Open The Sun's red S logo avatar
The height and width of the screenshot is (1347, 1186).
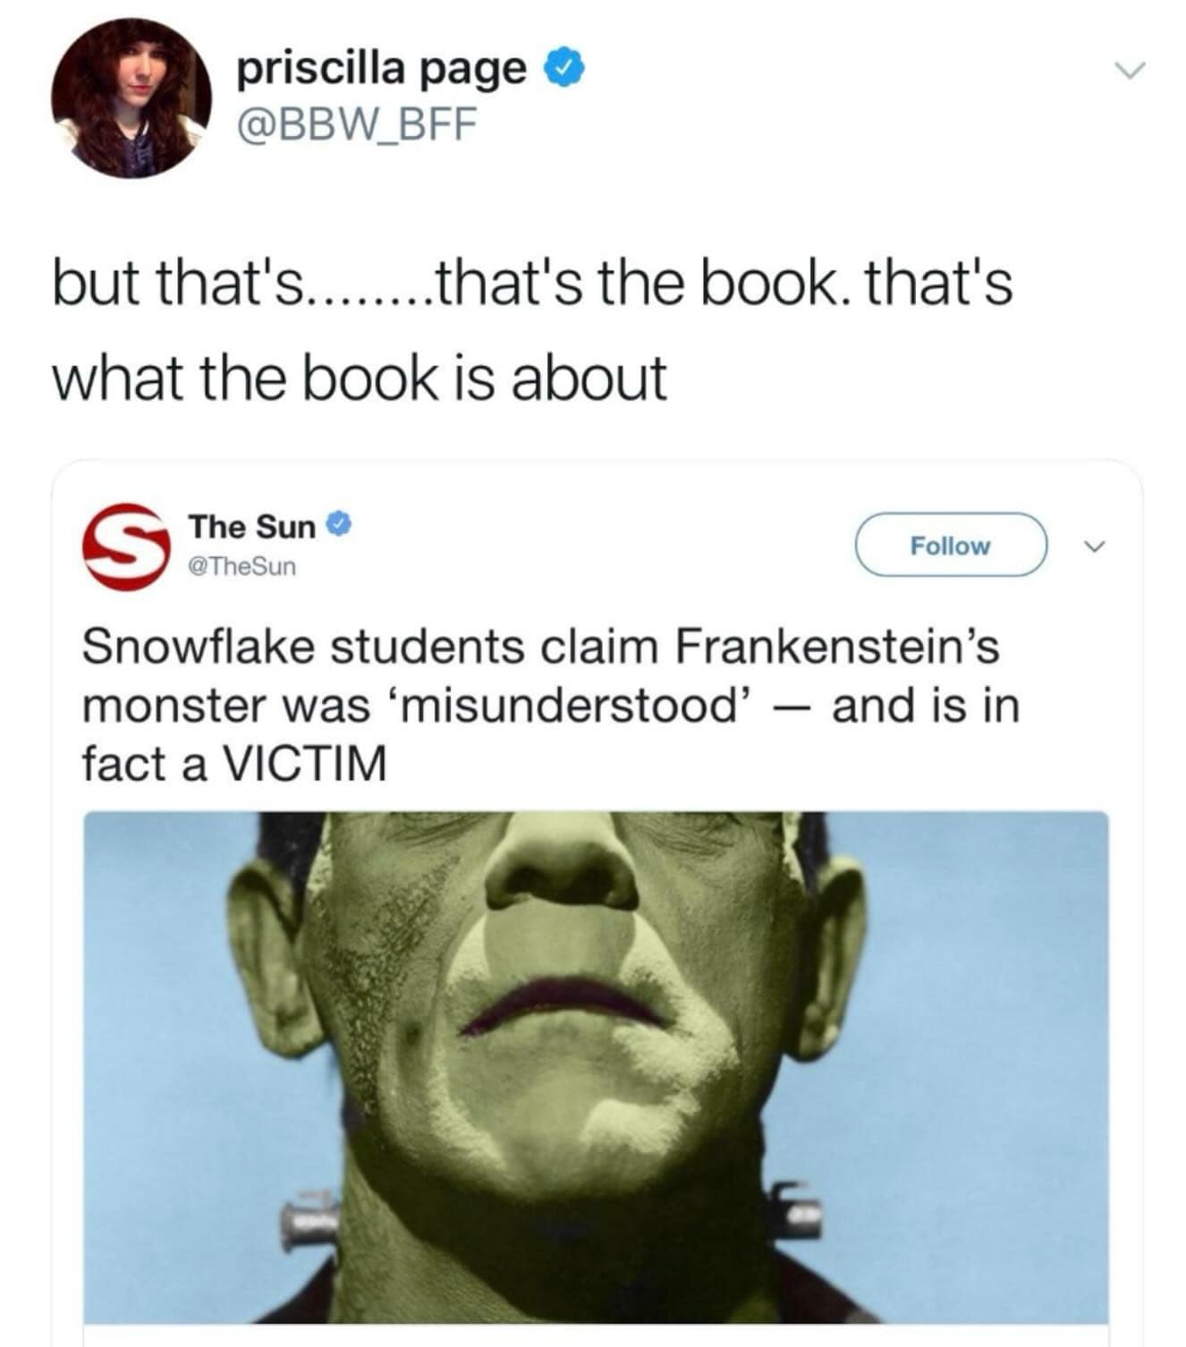coord(126,546)
